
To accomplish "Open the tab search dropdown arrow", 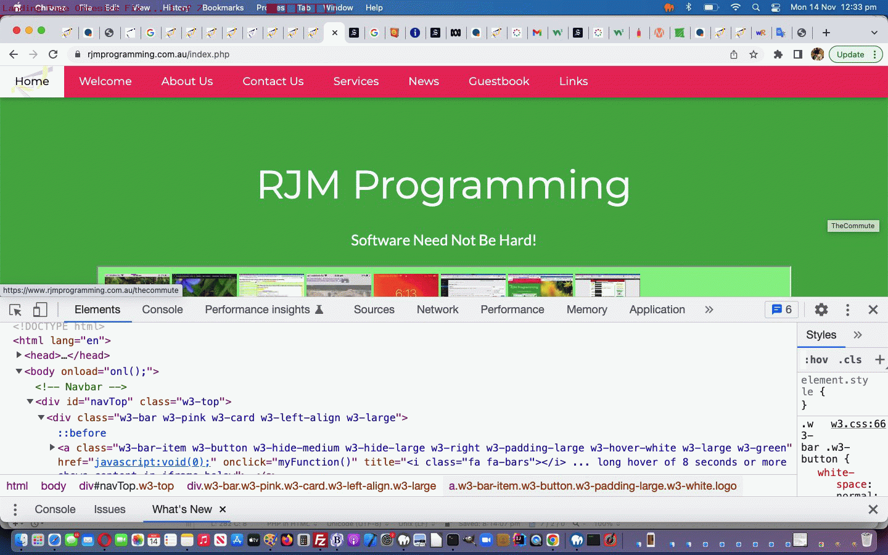I will 874,33.
